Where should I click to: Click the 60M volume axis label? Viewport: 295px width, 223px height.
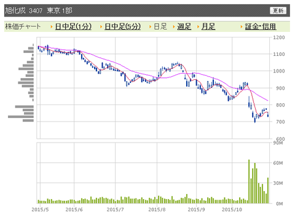[278, 163]
